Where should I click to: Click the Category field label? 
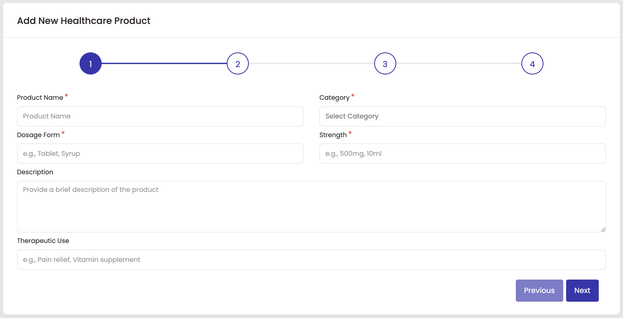334,98
